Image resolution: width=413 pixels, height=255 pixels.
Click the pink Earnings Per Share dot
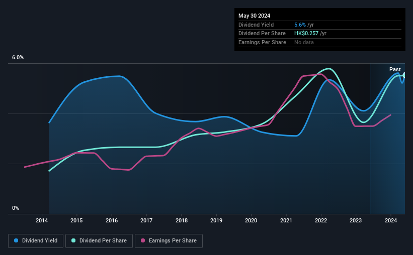tap(143, 240)
